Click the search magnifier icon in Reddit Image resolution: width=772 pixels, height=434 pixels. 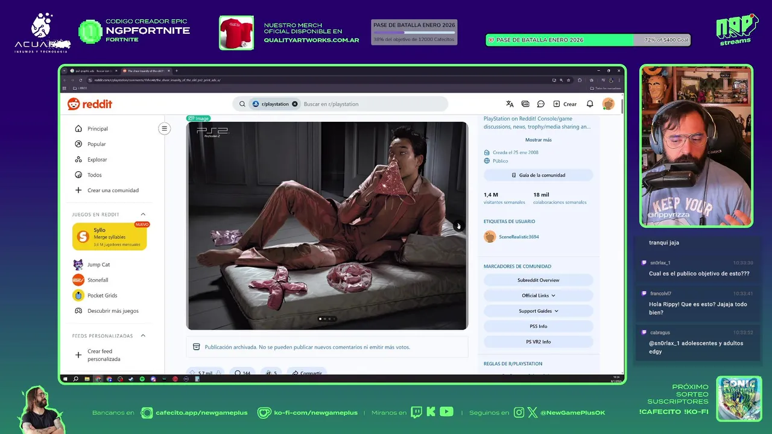(242, 104)
